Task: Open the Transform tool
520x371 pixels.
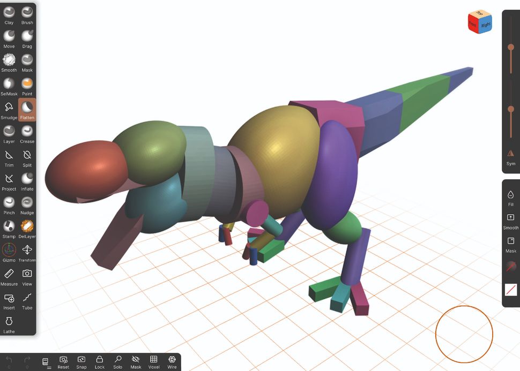Action: 27,251
